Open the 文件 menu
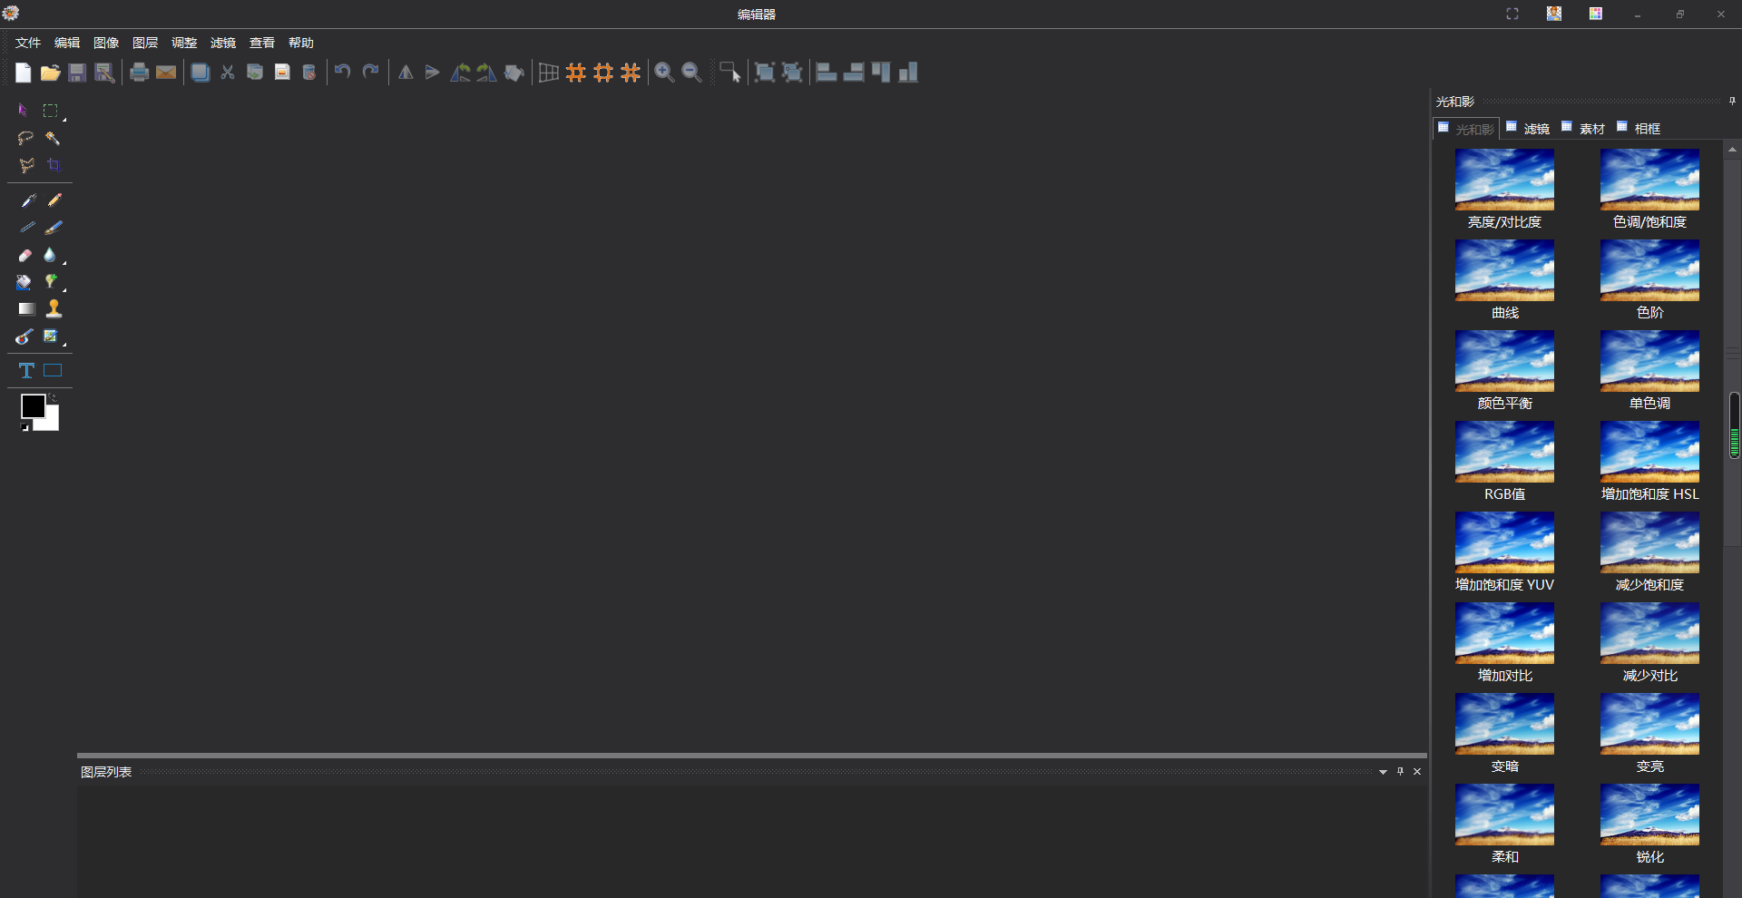 click(x=28, y=43)
